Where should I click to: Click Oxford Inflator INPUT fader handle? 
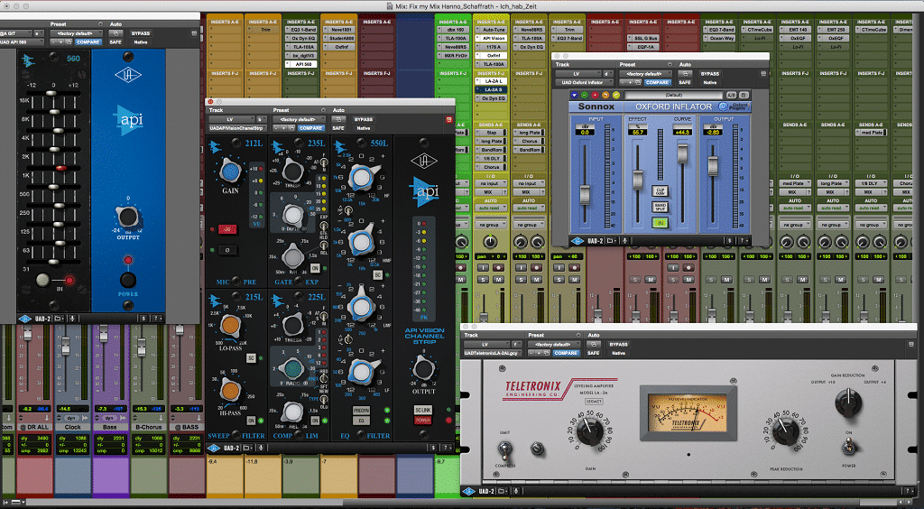click(585, 194)
